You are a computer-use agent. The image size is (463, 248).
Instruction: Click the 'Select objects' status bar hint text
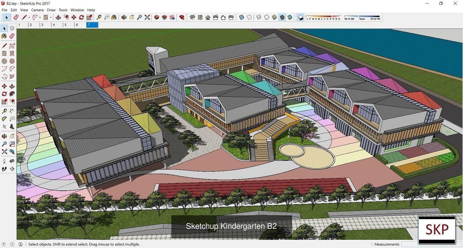click(x=84, y=244)
